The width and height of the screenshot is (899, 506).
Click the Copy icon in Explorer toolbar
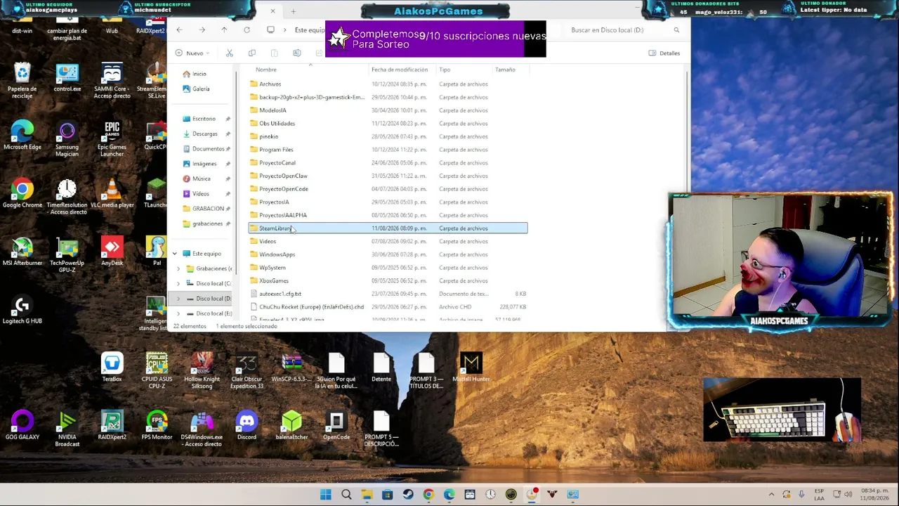(x=252, y=53)
